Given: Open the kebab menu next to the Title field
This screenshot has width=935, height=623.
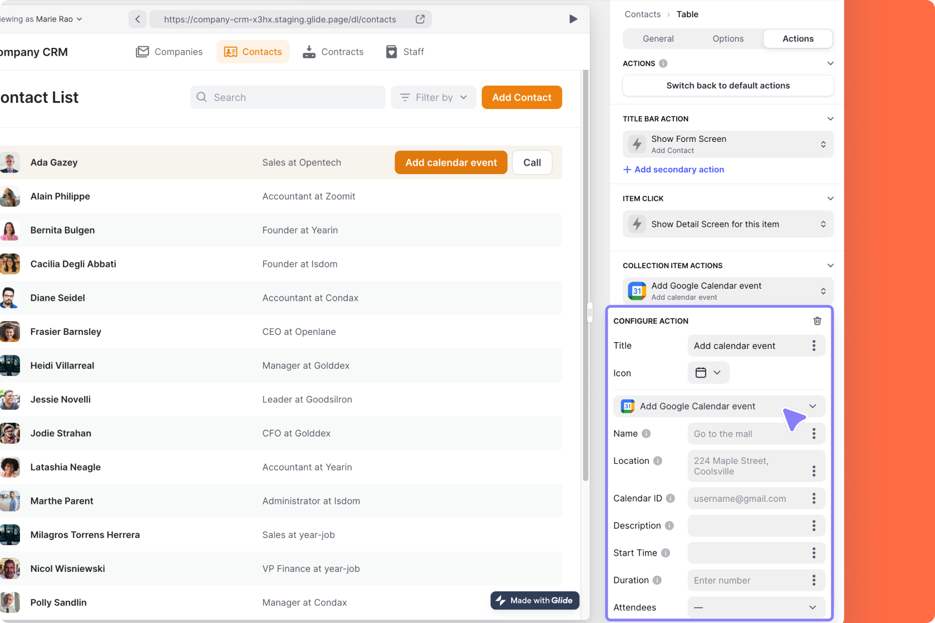Looking at the screenshot, I should [814, 345].
